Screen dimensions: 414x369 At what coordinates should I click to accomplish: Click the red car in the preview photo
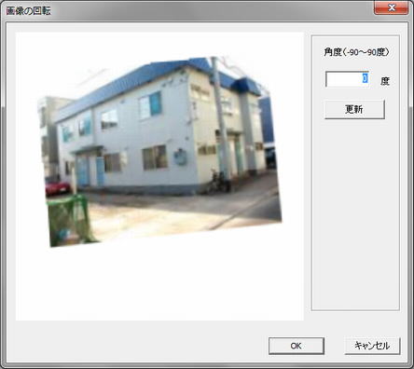[57, 187]
